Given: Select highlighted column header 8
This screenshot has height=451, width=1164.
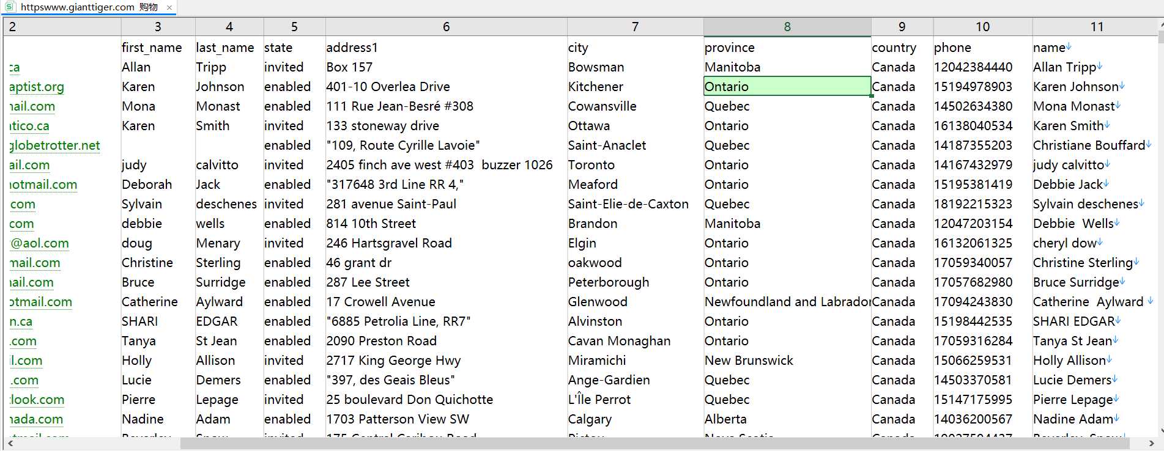Looking at the screenshot, I should tap(787, 27).
